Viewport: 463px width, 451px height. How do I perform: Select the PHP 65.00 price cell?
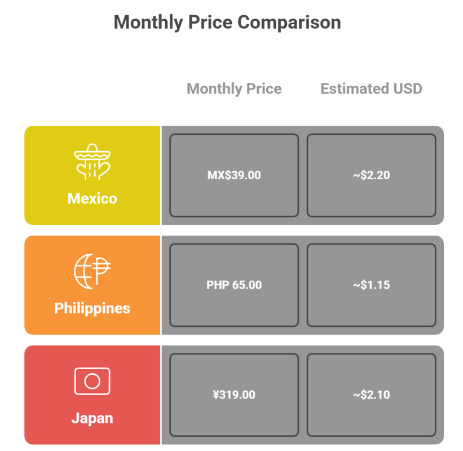tap(234, 285)
